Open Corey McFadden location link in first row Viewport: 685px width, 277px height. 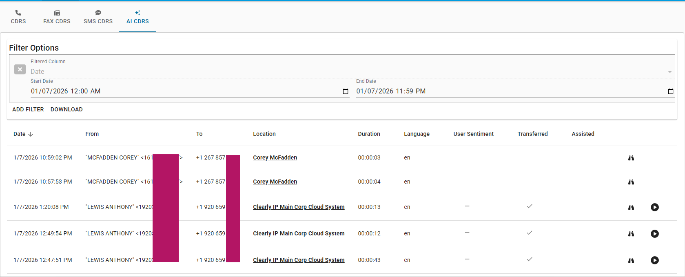coord(275,157)
